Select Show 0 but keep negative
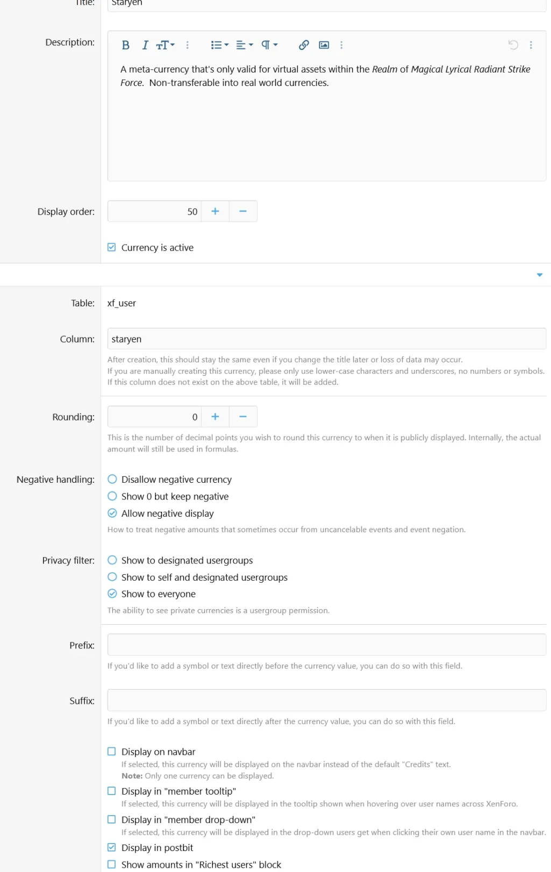Image resolution: width=551 pixels, height=872 pixels. coord(112,496)
